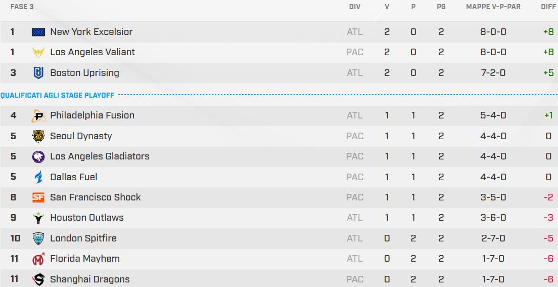This screenshot has height=287, width=558.
Task: Click the Florida Mayhem logo
Action: click(38, 259)
